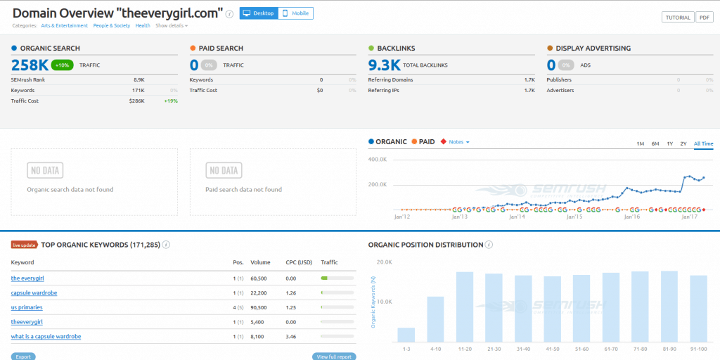Click the Export button under keywords table
This screenshot has height=360, width=720.
coord(23,356)
